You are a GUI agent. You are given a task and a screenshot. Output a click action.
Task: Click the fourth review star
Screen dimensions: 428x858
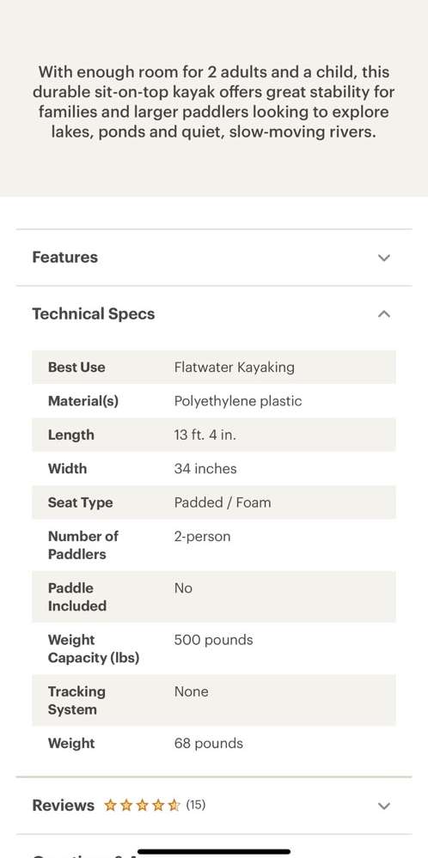[157, 805]
